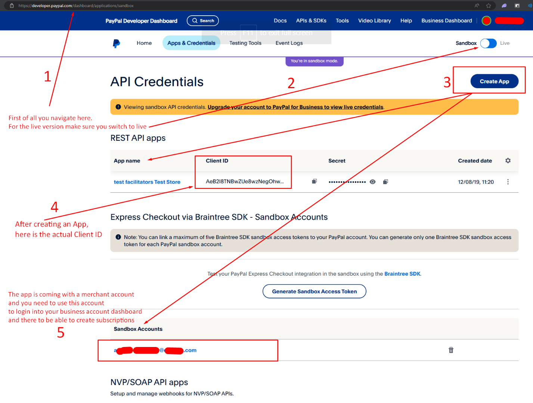Open the APIs & SDKs menu
The image size is (533, 403).
(x=311, y=21)
